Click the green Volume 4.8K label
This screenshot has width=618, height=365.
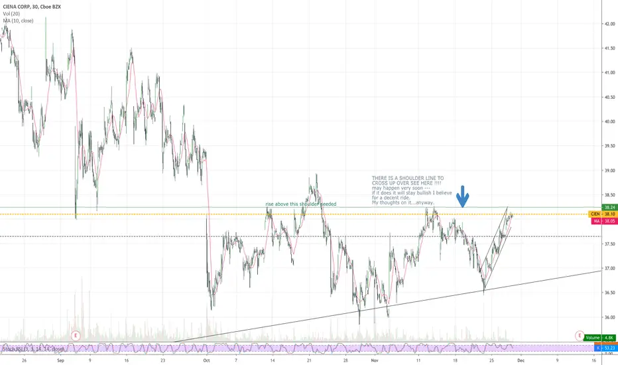pyautogui.click(x=600, y=338)
